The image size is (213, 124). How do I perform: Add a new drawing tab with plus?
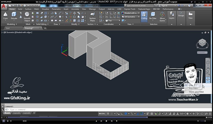(45, 28)
